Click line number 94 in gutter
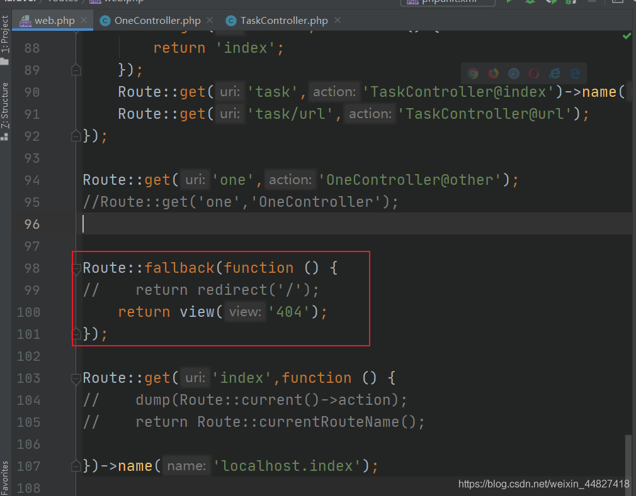The height and width of the screenshot is (496, 636). coord(32,180)
